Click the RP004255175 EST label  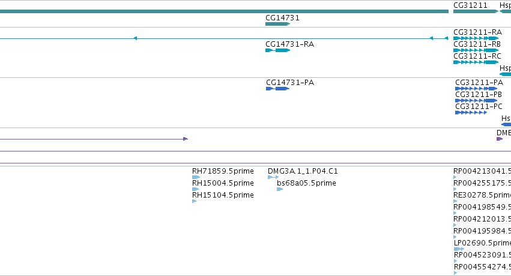click(482, 183)
